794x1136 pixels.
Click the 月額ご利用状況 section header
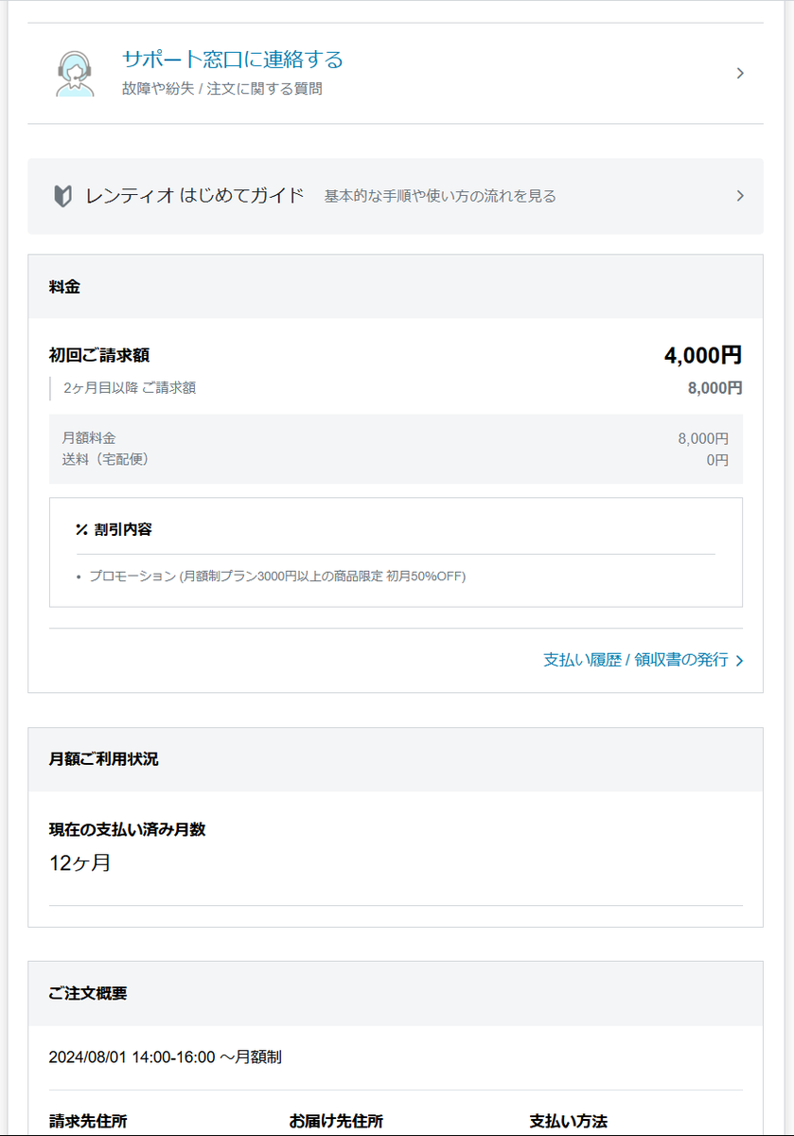point(396,759)
